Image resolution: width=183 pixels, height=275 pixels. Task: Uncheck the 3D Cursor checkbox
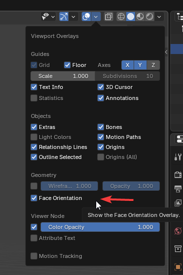(101, 87)
